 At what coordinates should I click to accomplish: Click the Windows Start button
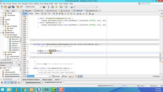(2, 90)
